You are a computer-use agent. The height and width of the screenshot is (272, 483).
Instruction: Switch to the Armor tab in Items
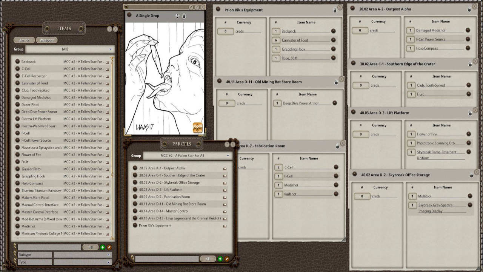coord(24,40)
